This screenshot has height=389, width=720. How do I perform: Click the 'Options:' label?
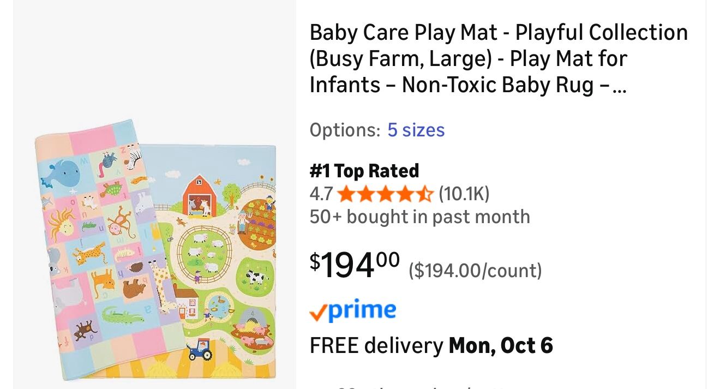345,130
